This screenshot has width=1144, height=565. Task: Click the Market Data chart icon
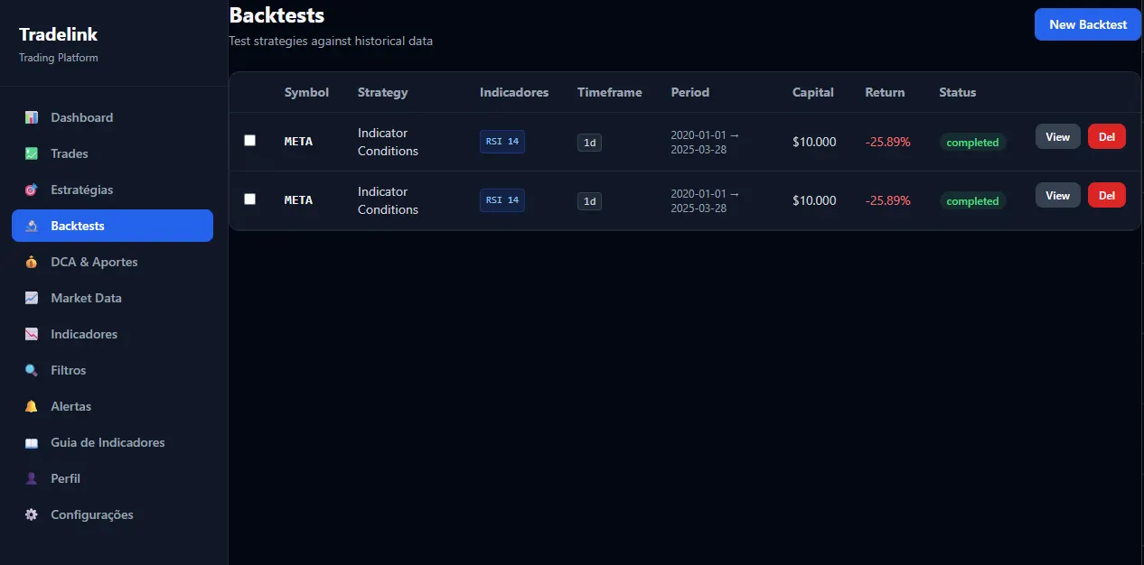[x=32, y=298]
